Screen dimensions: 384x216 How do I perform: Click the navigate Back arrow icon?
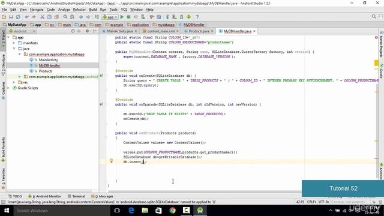[81, 17]
